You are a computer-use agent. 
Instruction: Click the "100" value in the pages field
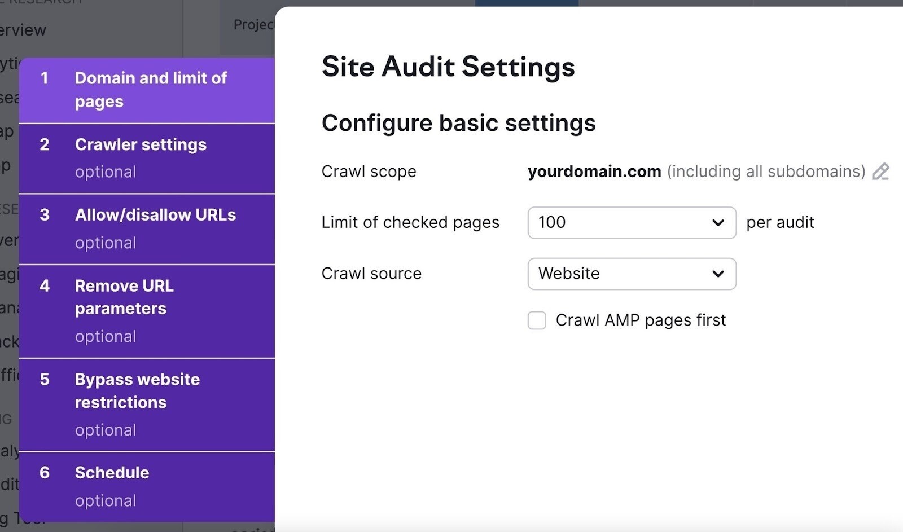[551, 223]
